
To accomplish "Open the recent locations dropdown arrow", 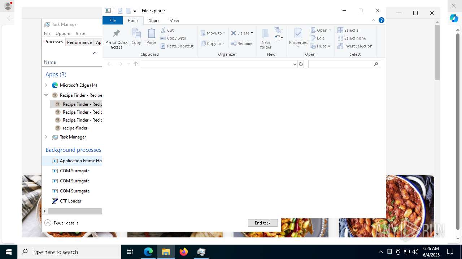I will [128, 64].
